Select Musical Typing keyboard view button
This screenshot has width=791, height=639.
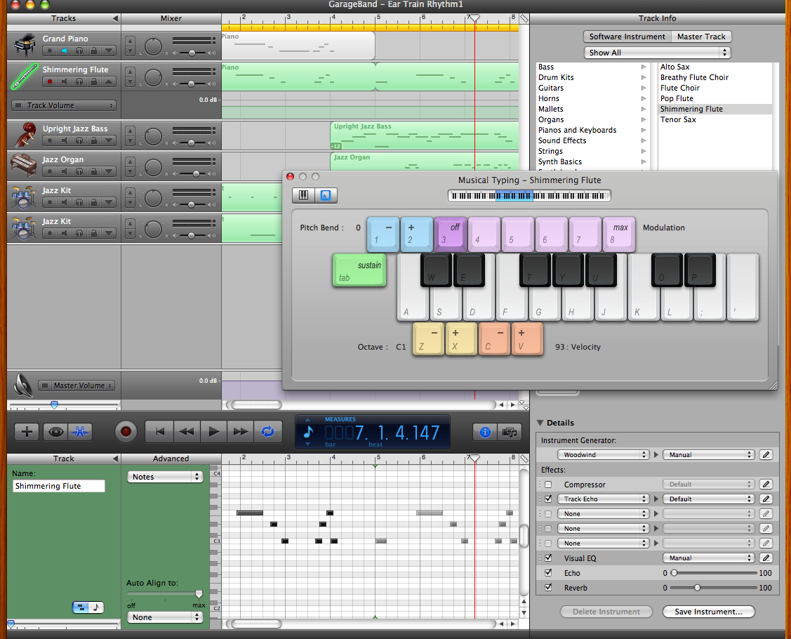pos(326,195)
